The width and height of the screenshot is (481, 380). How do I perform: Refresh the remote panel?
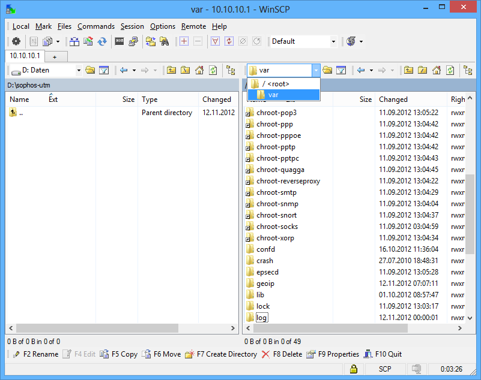450,70
